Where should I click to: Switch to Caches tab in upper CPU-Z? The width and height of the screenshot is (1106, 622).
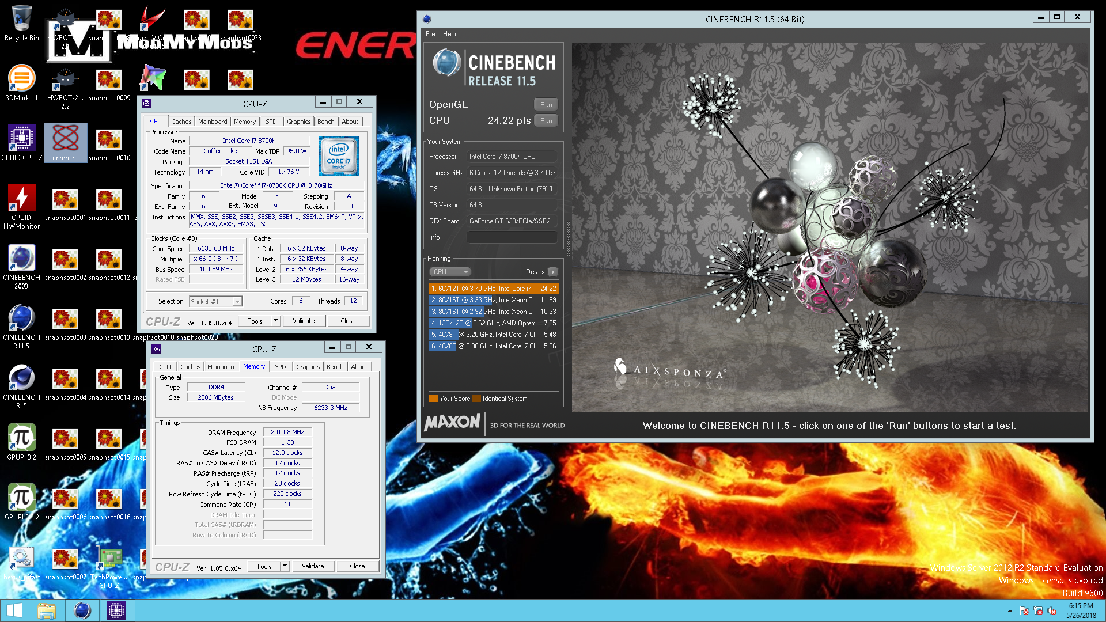[181, 122]
